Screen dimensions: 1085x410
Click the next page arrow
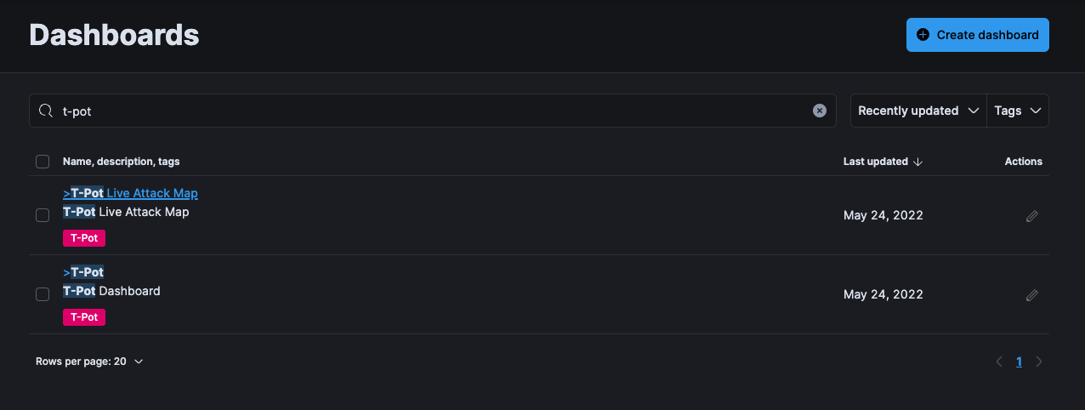coord(1039,362)
